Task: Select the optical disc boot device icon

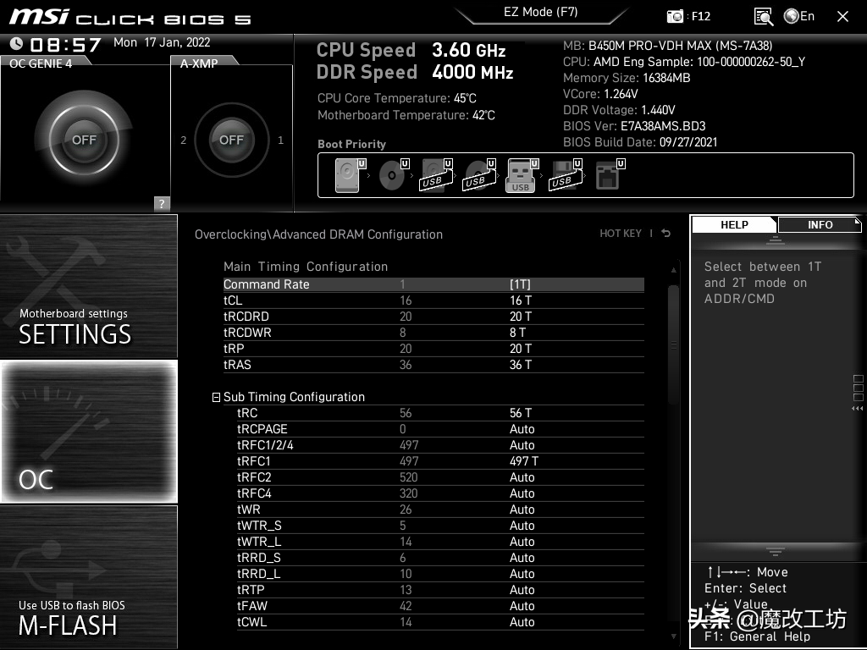Action: (393, 174)
